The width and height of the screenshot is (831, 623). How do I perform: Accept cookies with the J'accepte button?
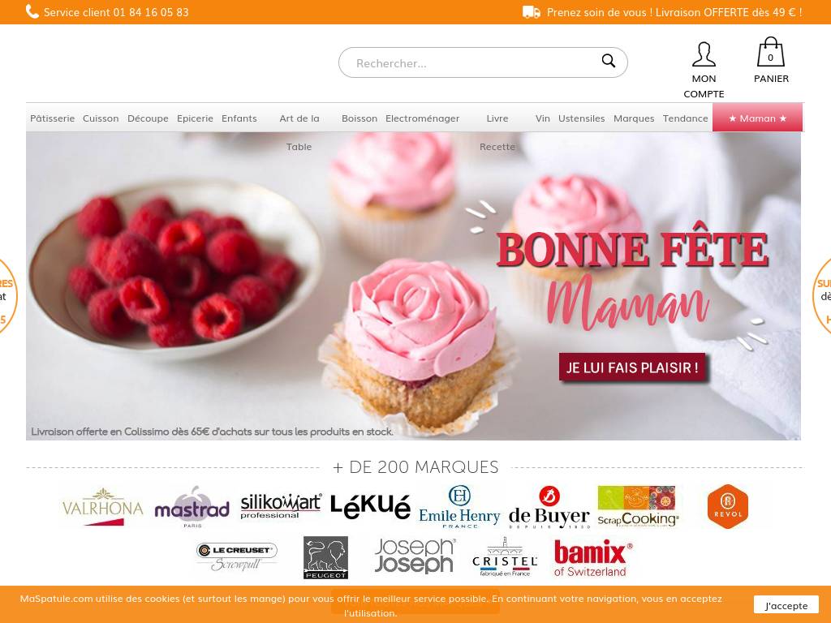tap(786, 605)
